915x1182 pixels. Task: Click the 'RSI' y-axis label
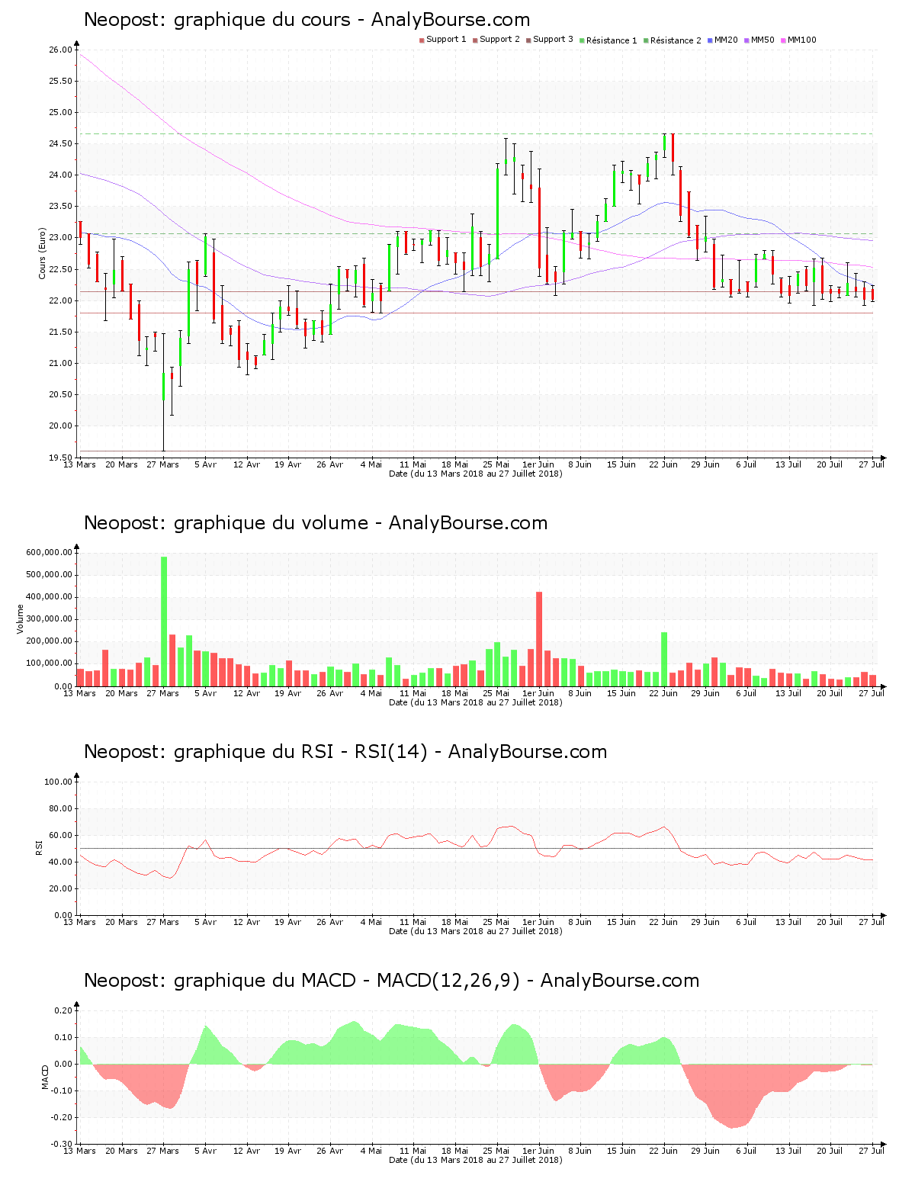[x=39, y=847]
